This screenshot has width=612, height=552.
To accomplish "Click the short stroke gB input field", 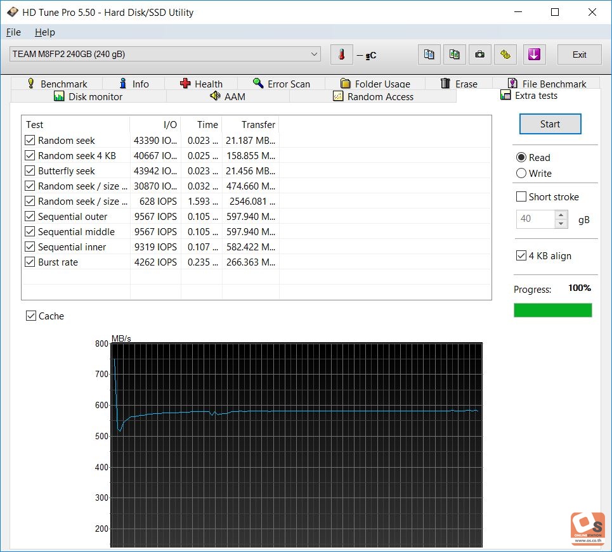I will (x=535, y=219).
